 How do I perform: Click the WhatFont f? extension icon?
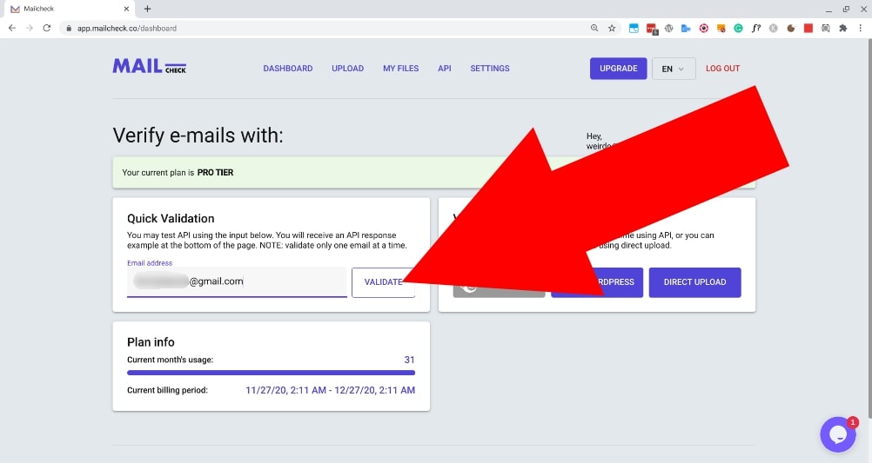tap(755, 29)
